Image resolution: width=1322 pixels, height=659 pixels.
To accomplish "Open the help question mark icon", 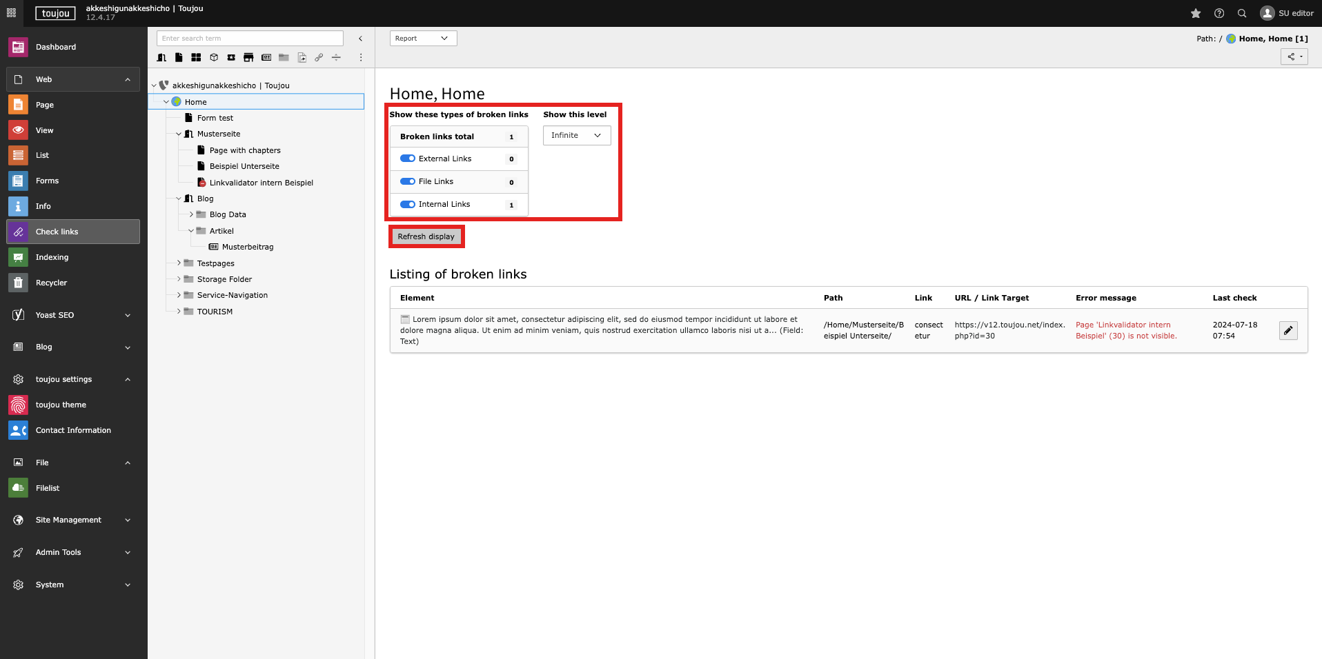I will (1219, 13).
